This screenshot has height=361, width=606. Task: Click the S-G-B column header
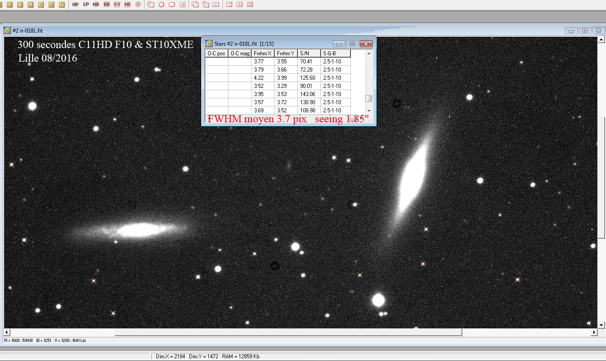[335, 53]
